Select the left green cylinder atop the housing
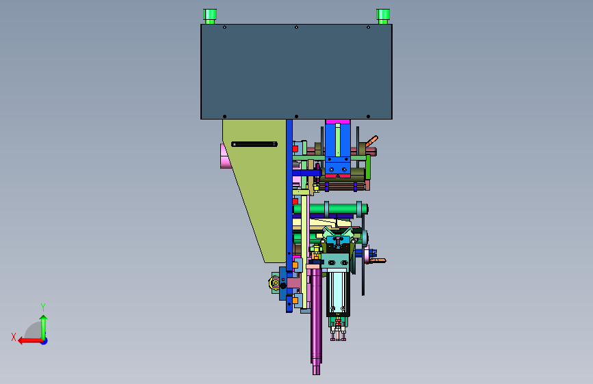Image resolution: width=593 pixels, height=384 pixels. [210, 16]
